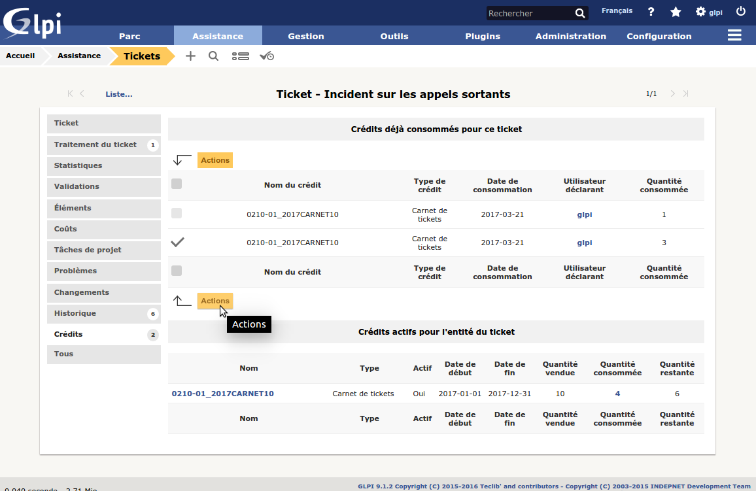Check the first credit row checkbox
This screenshot has height=491, width=756.
[177, 213]
